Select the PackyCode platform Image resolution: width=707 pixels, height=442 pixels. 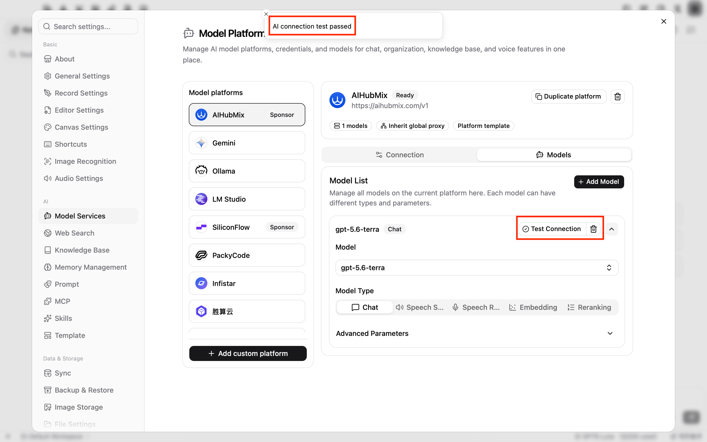247,255
